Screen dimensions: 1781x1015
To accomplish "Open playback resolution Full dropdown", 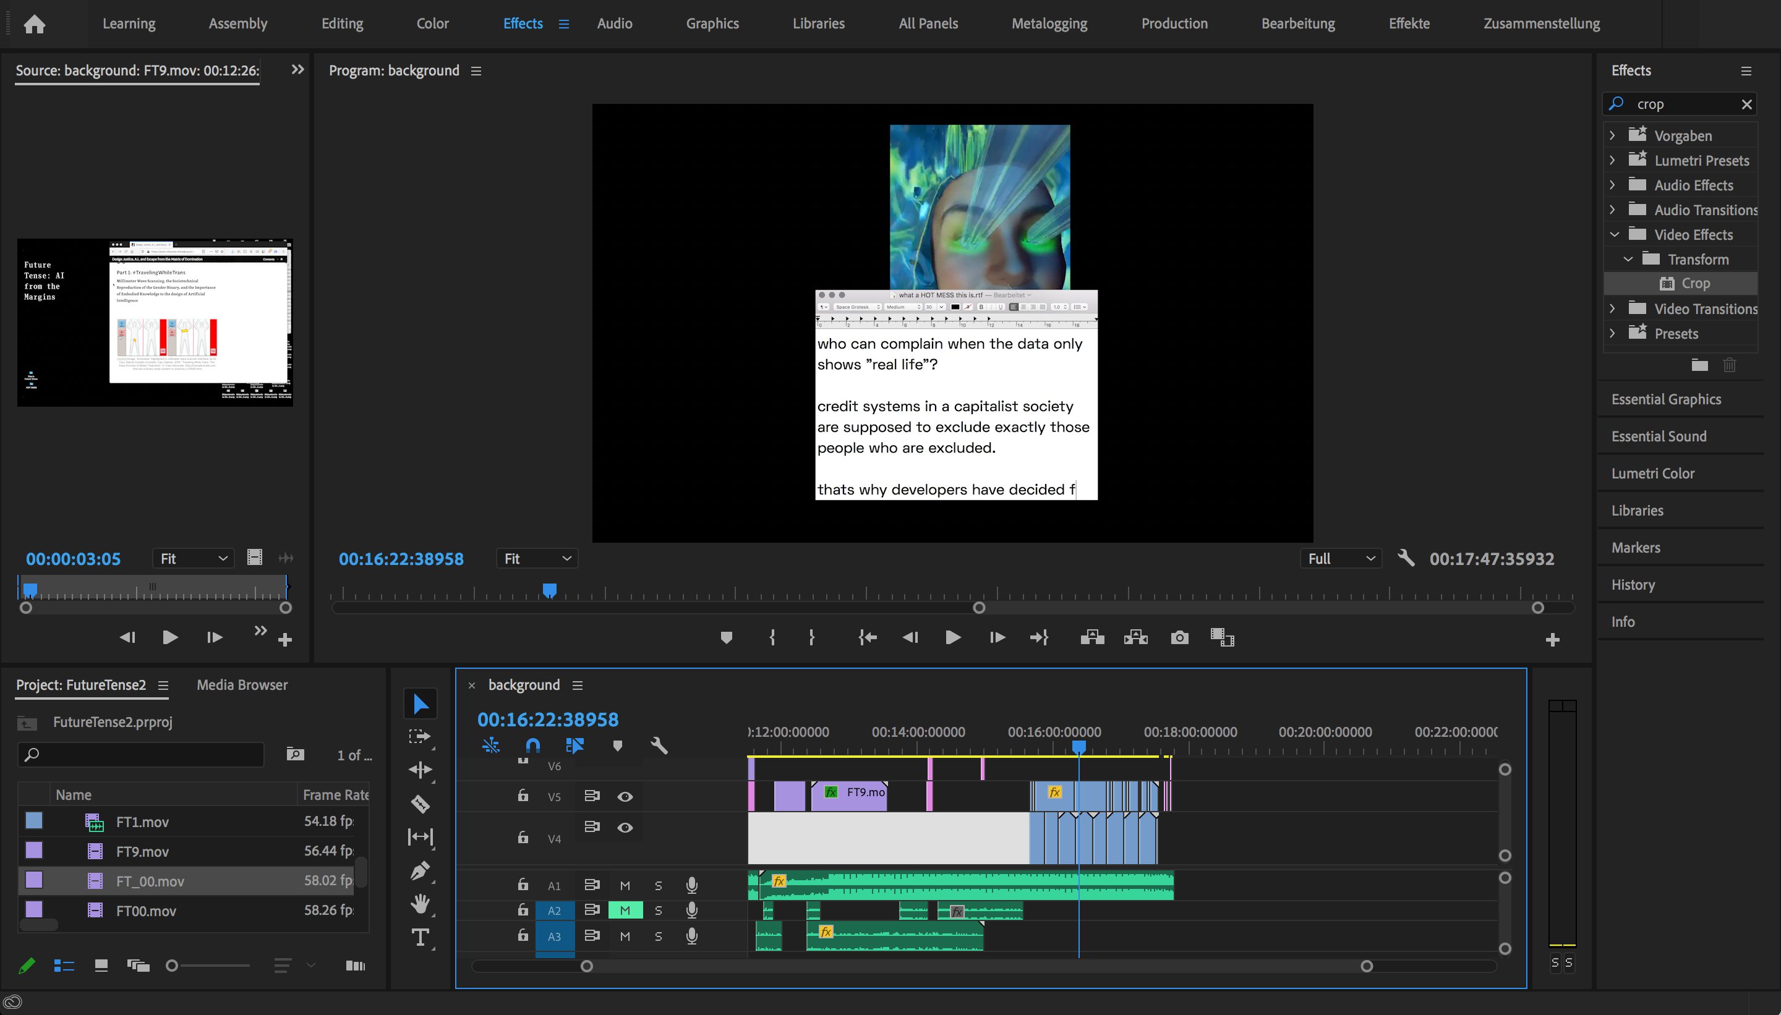I will (1340, 558).
